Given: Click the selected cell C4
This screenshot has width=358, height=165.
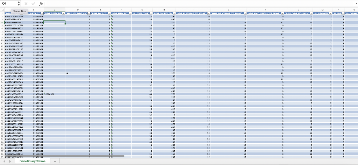Looking at the screenshot, I should [x=54, y=22].
